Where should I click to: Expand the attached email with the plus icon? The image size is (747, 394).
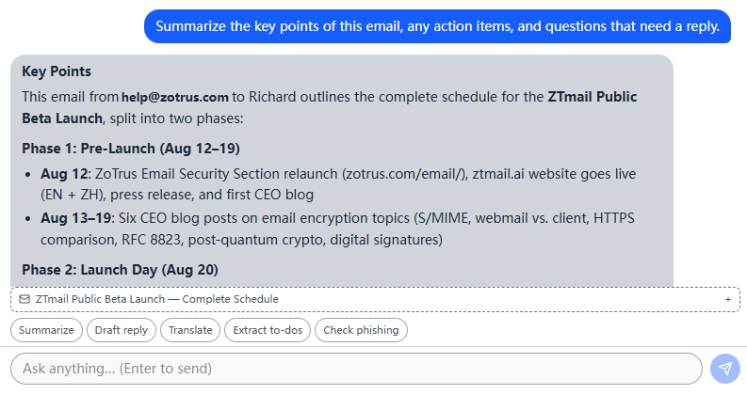pyautogui.click(x=727, y=300)
